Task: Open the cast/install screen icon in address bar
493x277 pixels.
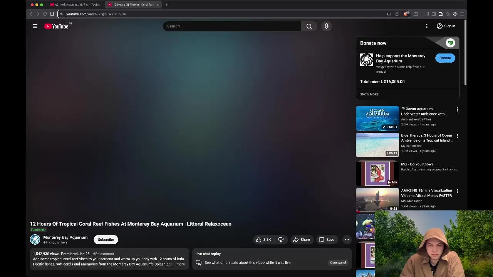Action: pos(389,14)
